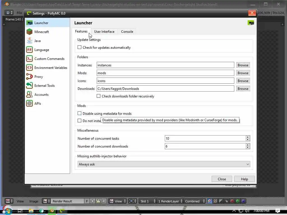Open Accounts settings page

click(x=47, y=95)
